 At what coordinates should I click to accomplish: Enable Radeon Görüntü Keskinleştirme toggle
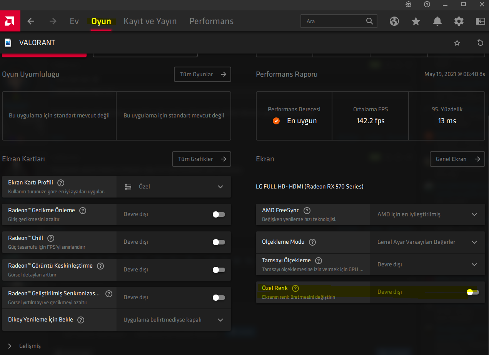(x=219, y=270)
